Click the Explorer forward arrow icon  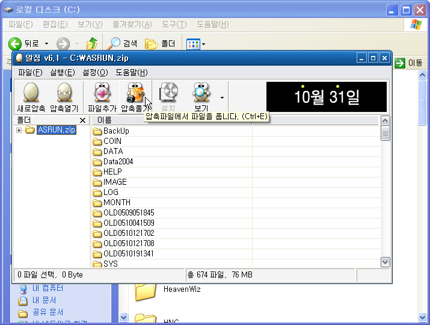(x=63, y=44)
